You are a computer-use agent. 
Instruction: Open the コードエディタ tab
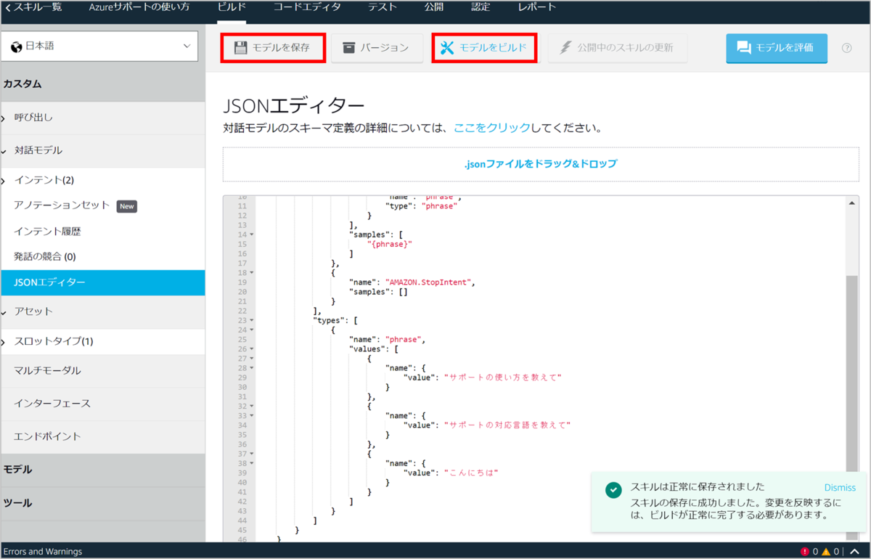point(307,7)
